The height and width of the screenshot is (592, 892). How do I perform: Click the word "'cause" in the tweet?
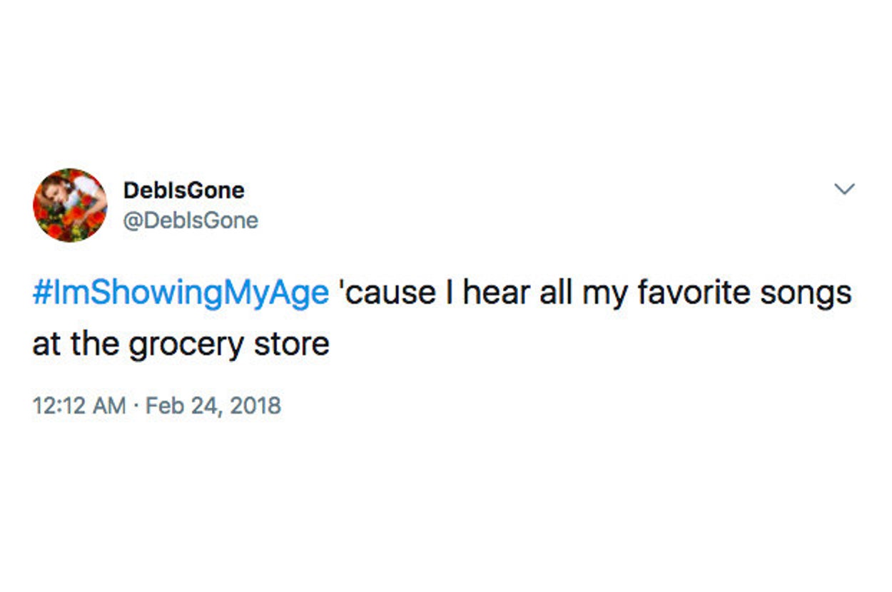(x=389, y=293)
